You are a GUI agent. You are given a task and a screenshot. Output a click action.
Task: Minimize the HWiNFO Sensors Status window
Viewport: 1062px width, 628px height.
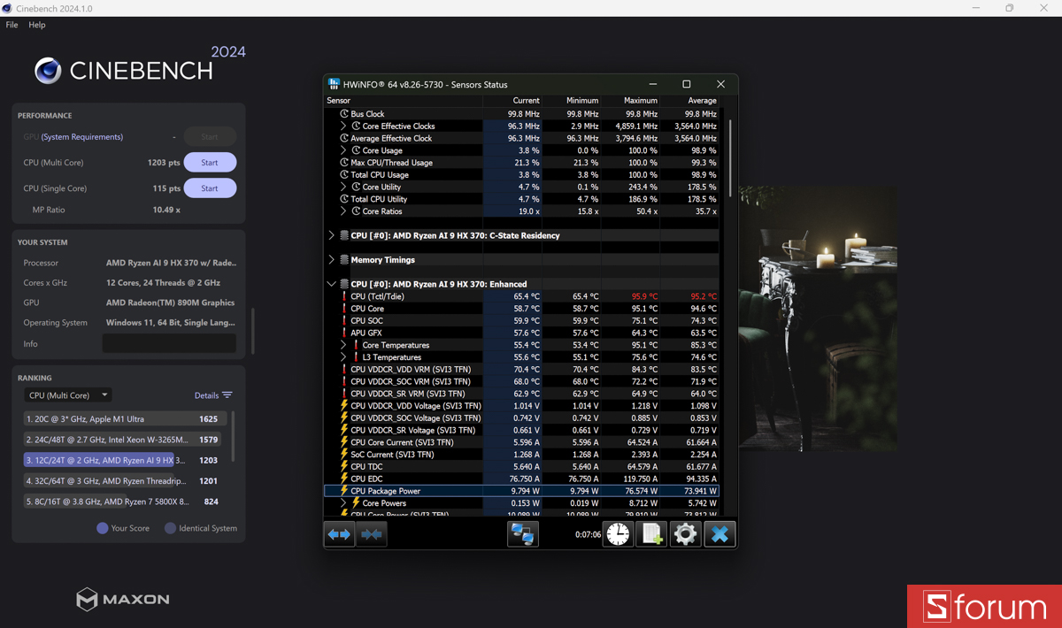coord(653,84)
